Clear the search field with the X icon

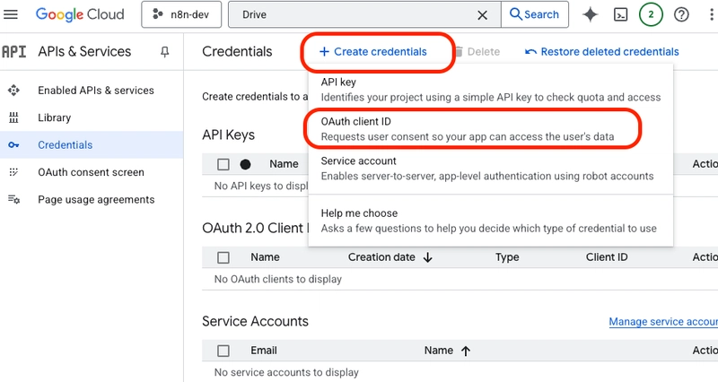[482, 15]
